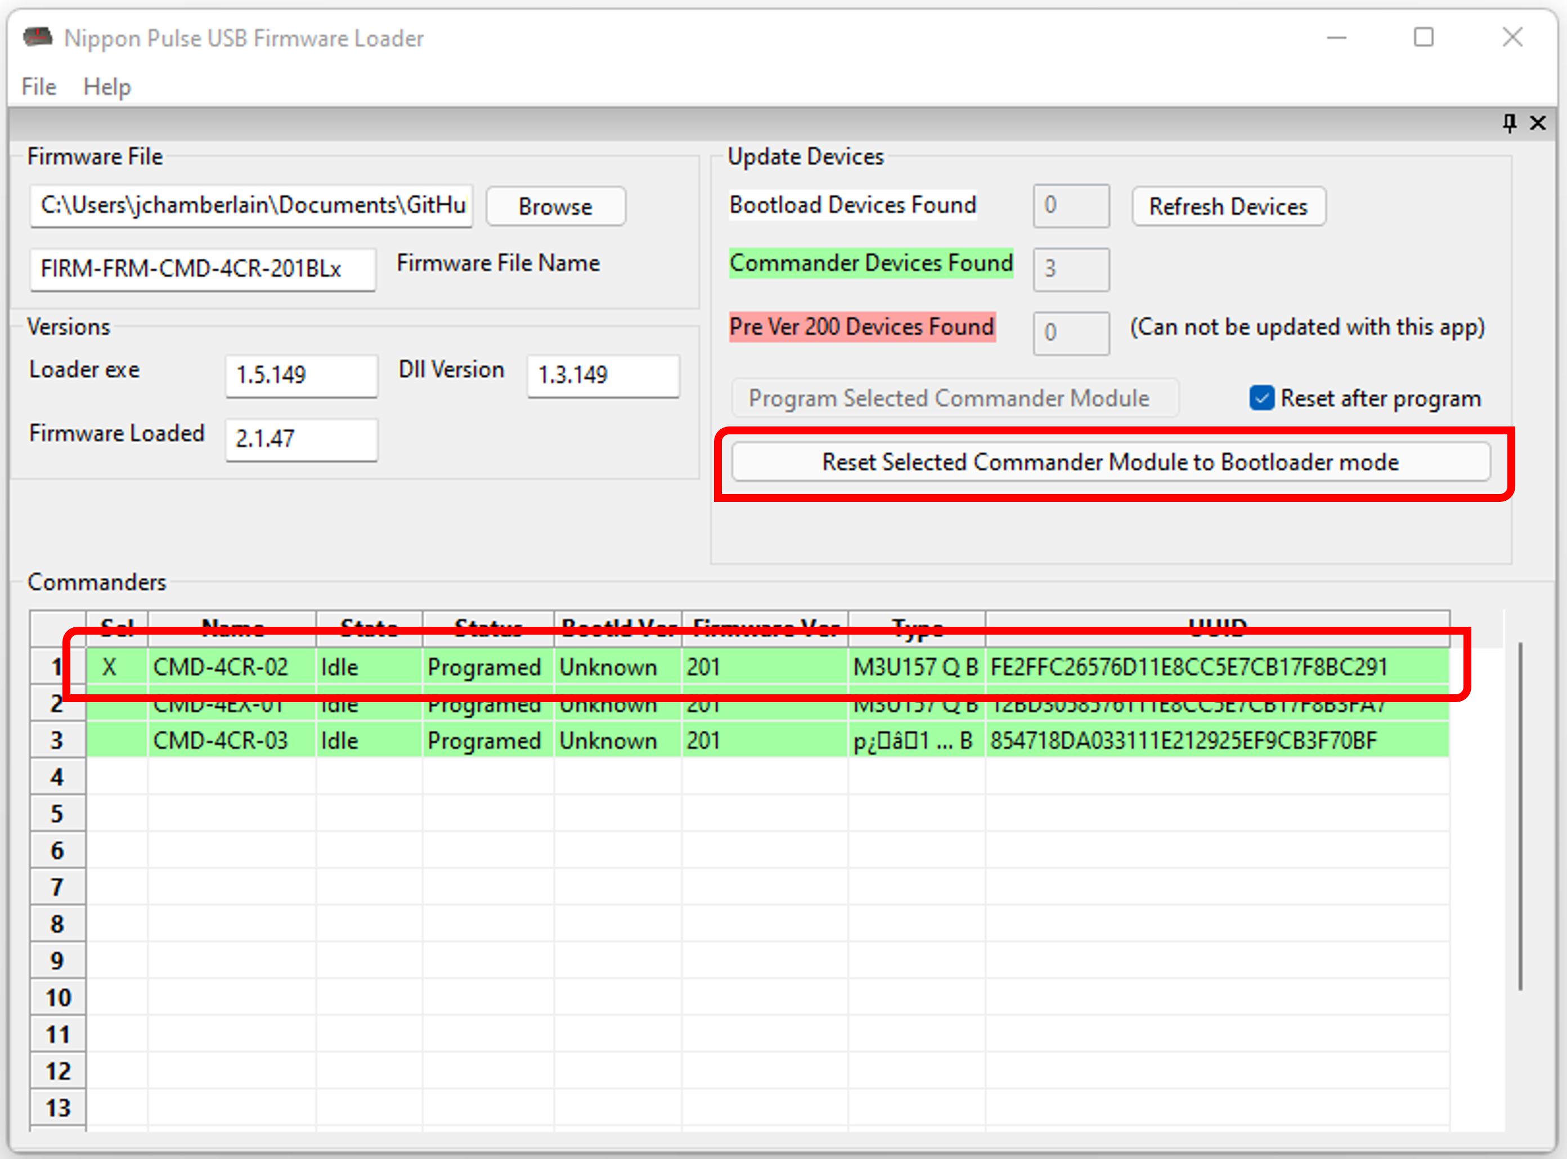Click the FIRM-FRM-CMD-4CR-201BLx file name field
Viewport: 1567px width, 1159px height.
click(x=203, y=269)
